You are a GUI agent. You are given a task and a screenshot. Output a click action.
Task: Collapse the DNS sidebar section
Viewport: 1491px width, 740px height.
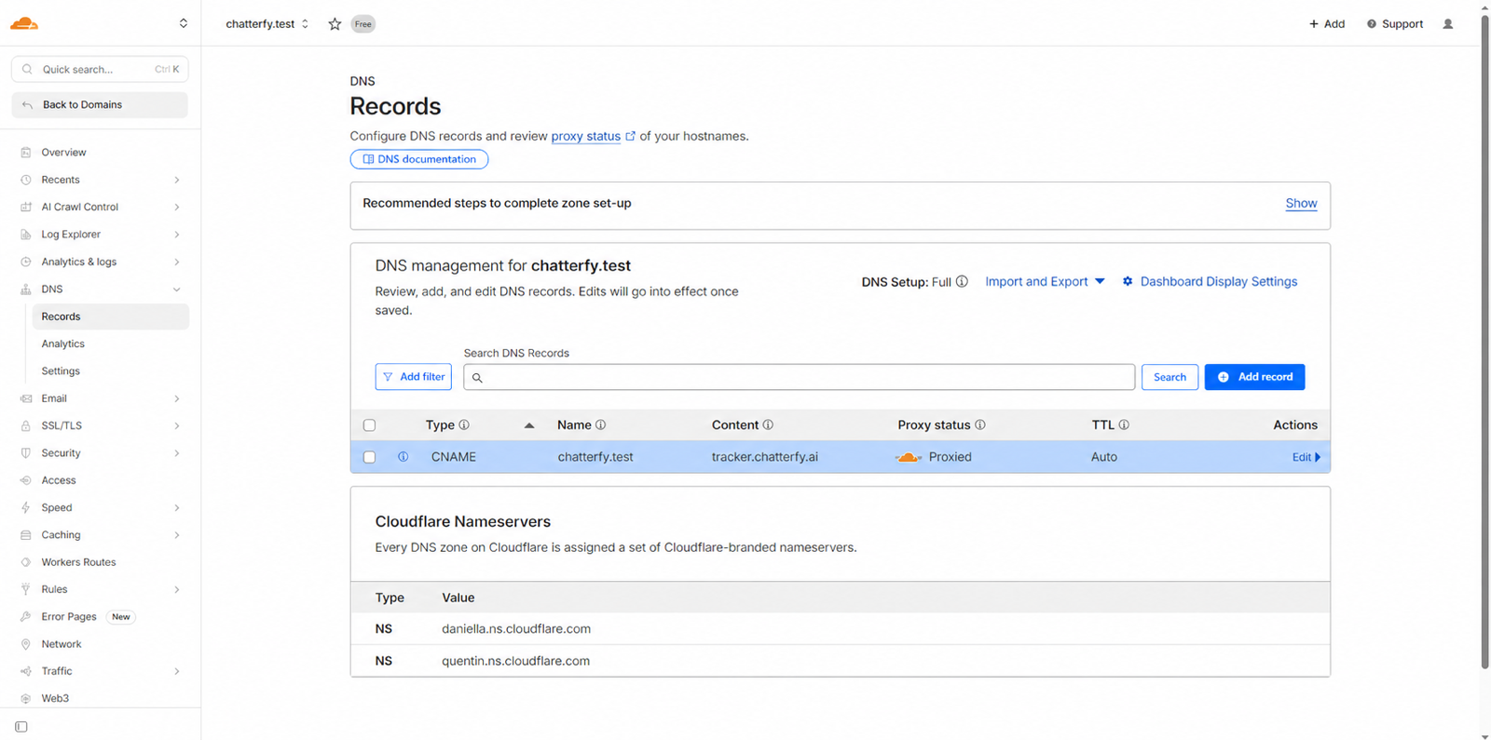(176, 289)
